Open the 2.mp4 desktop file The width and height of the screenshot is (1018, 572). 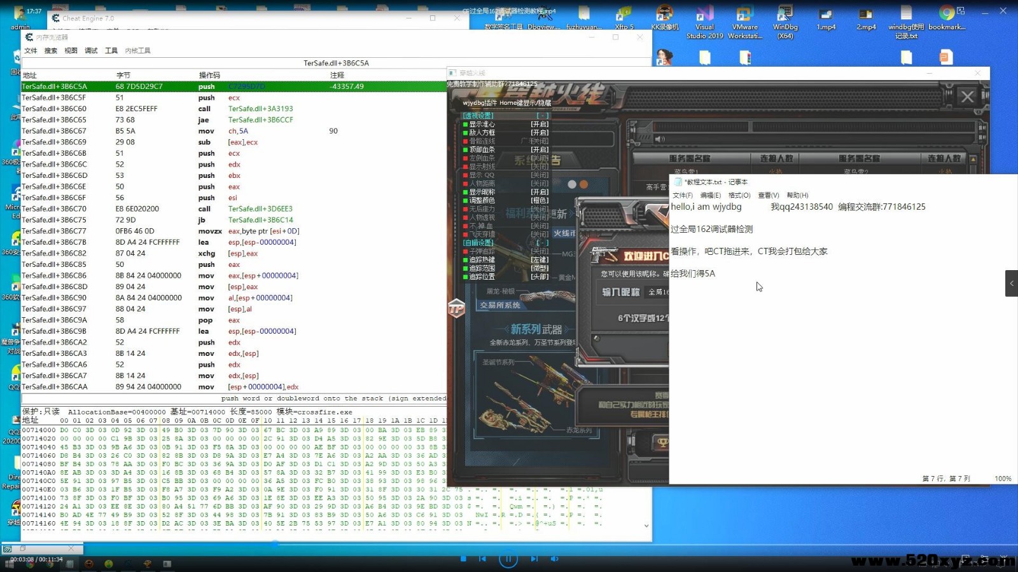866,19
